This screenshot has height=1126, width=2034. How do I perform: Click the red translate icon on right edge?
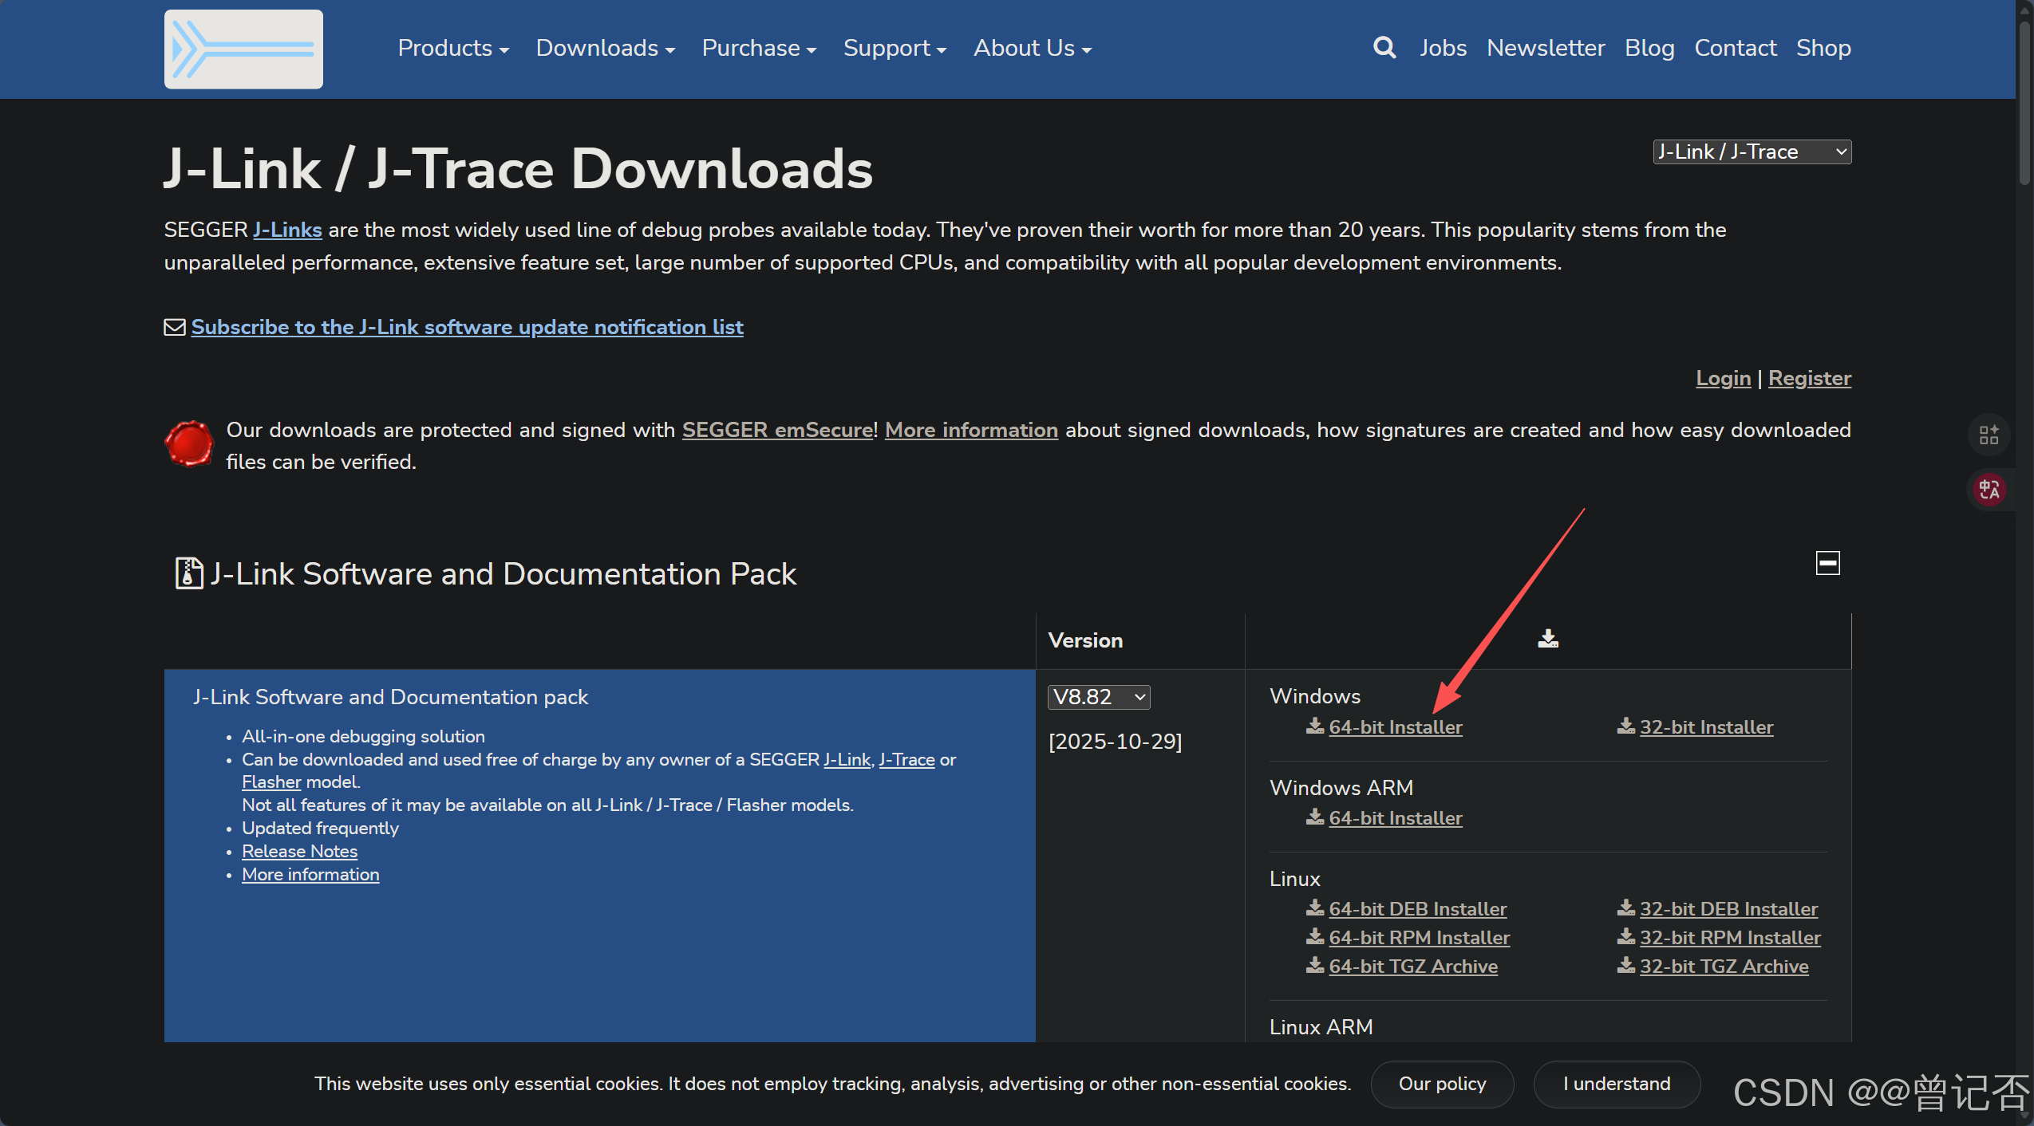coord(1989,489)
